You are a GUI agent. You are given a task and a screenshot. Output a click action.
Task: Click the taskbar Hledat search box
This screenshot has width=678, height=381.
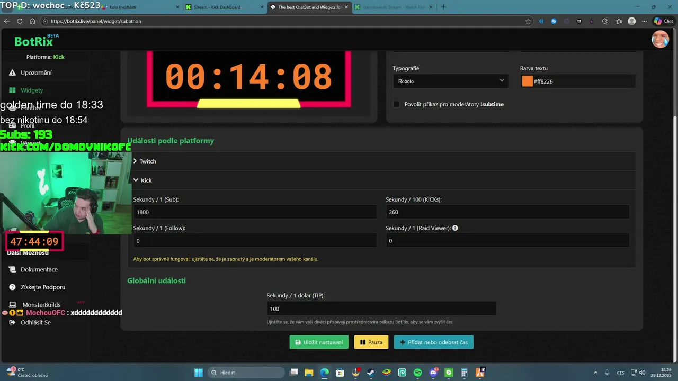click(246, 373)
